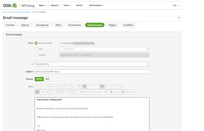Image resolution: width=204 pixels, height=131 pixels.
Task: Switch editor to HTML code view
Action: click(x=67, y=92)
